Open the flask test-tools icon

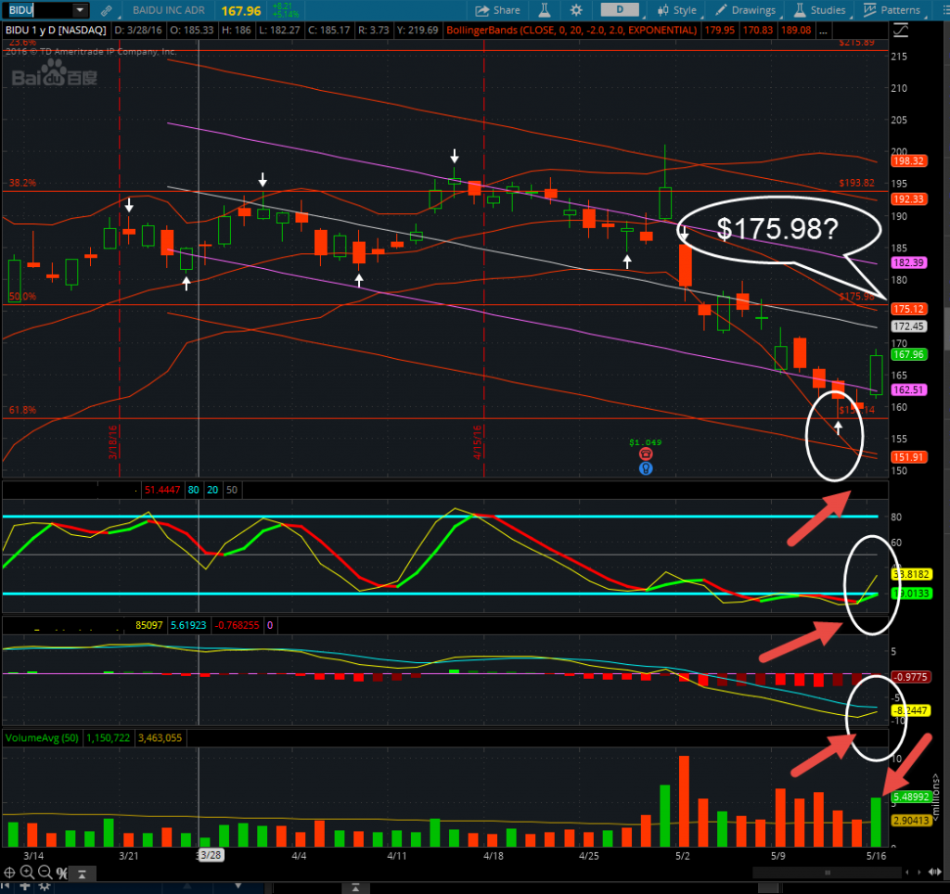[x=545, y=10]
